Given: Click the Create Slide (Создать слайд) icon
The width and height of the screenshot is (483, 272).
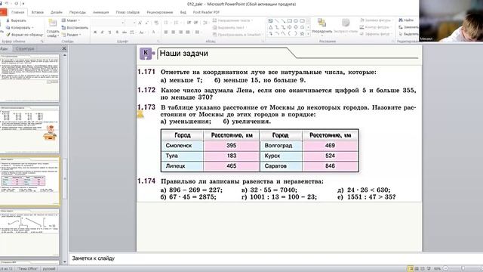Looking at the screenshot, I should 53,23.
